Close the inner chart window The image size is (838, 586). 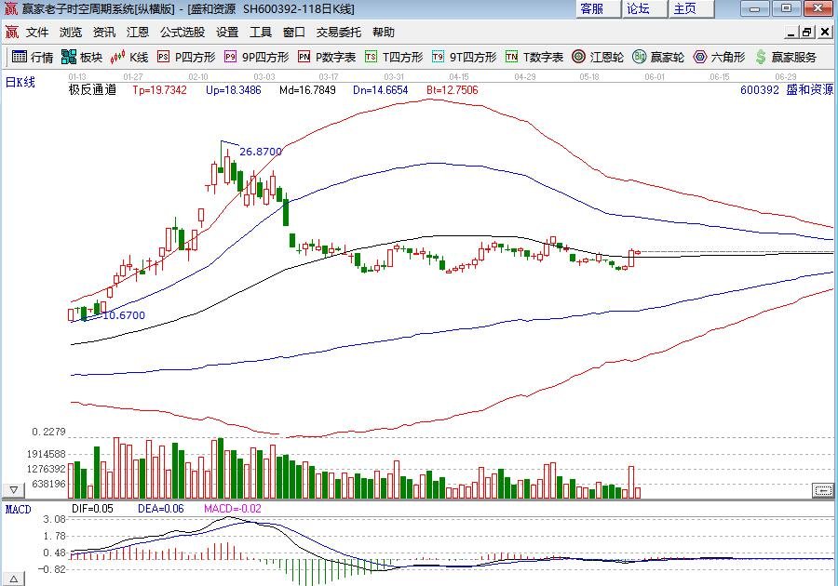pos(825,33)
